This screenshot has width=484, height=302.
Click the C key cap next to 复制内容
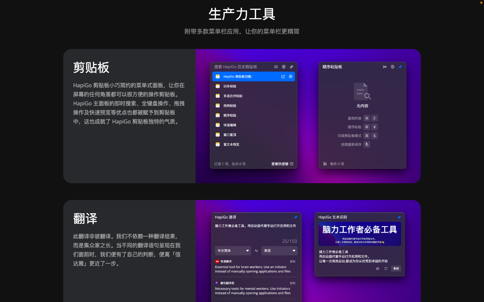coord(374,118)
